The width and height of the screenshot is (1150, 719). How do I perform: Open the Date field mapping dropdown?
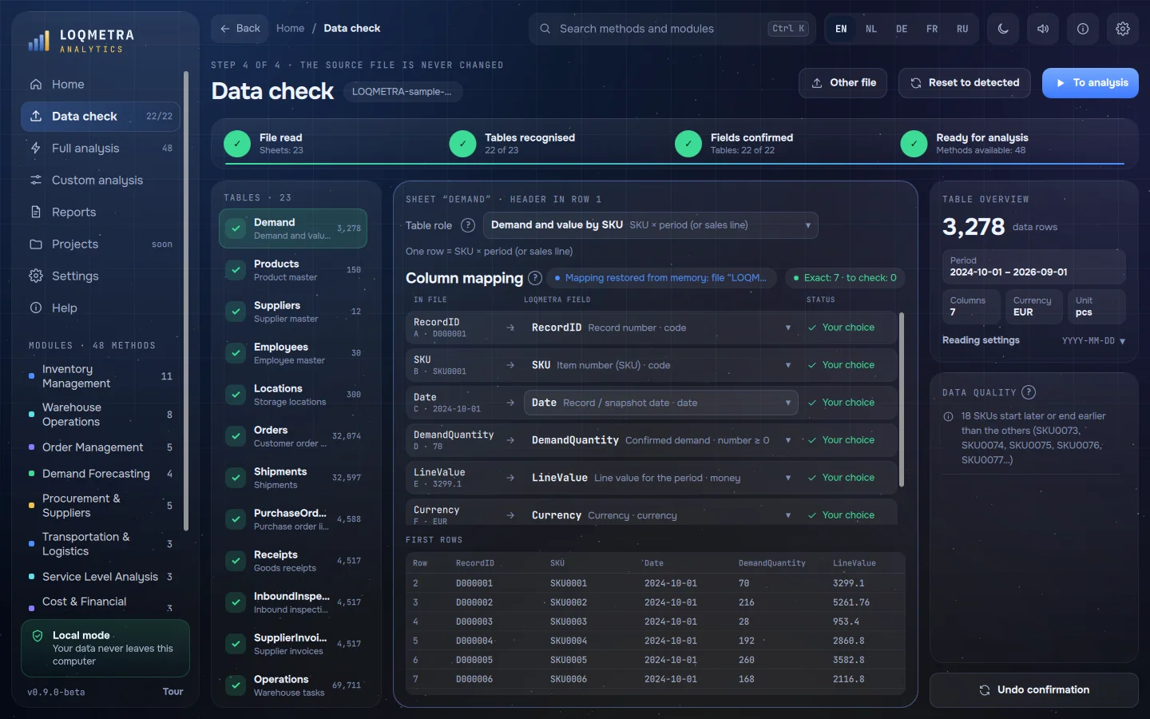(x=660, y=403)
